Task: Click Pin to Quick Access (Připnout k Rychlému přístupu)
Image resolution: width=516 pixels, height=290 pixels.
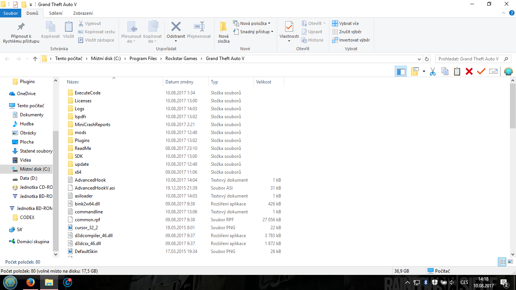Action: pyautogui.click(x=21, y=32)
